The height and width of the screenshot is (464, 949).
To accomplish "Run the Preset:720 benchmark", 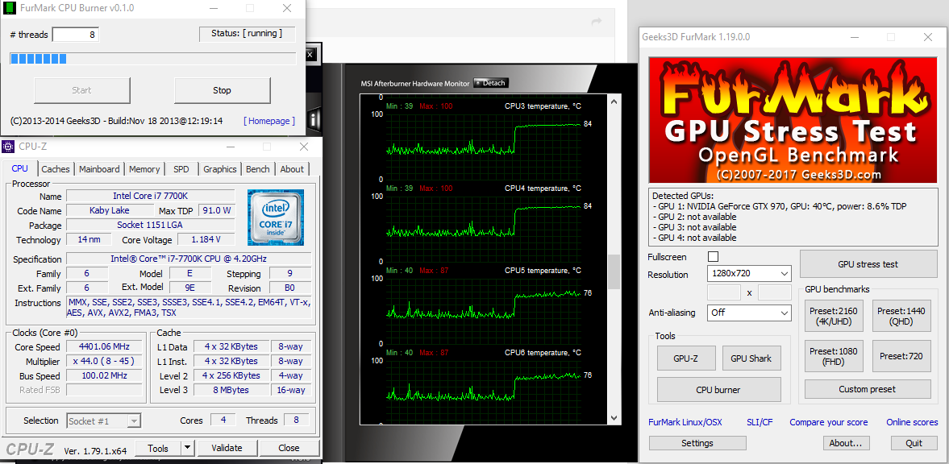I will pyautogui.click(x=901, y=356).
